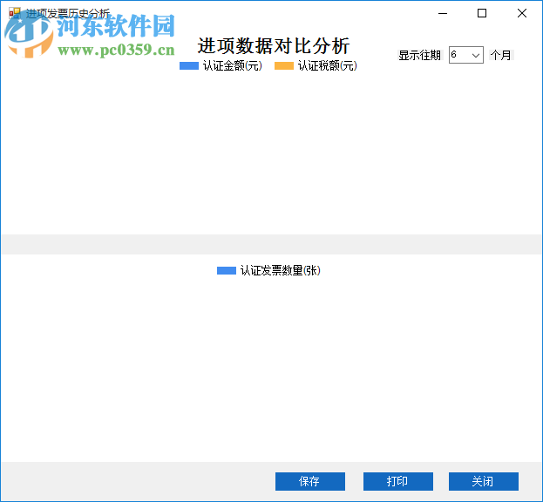
Task: Click the orange 认证税额(元) legend swatch
Action: tap(283, 65)
